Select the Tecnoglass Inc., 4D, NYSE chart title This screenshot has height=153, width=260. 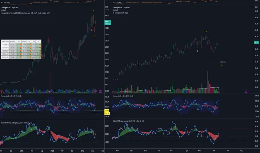tap(9, 8)
